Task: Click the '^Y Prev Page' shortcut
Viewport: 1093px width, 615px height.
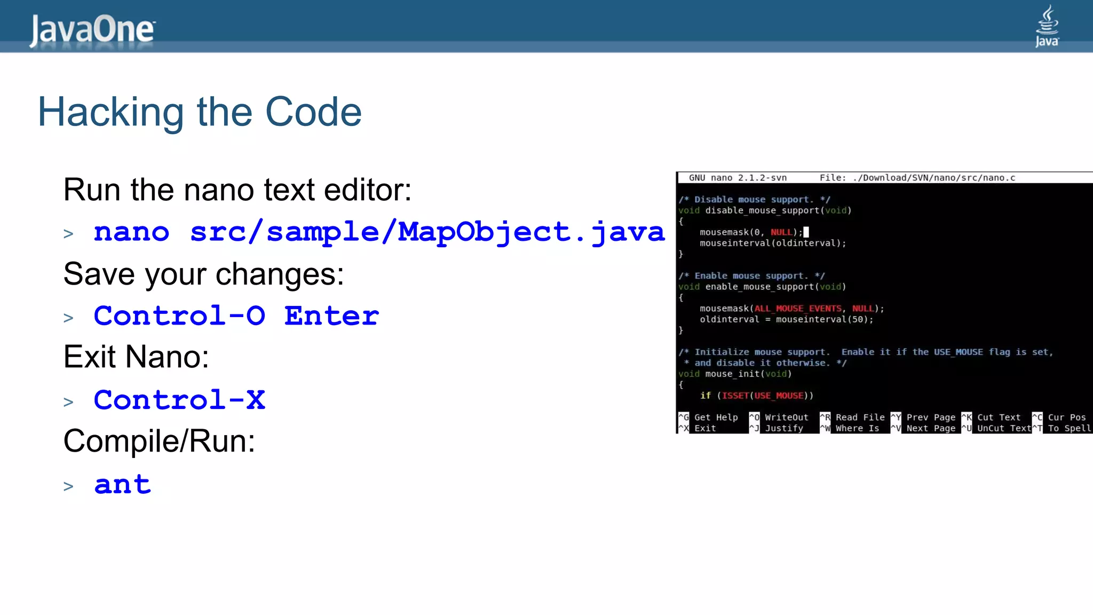Action: point(923,417)
